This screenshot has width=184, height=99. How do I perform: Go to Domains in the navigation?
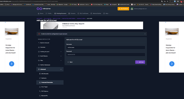72,13
